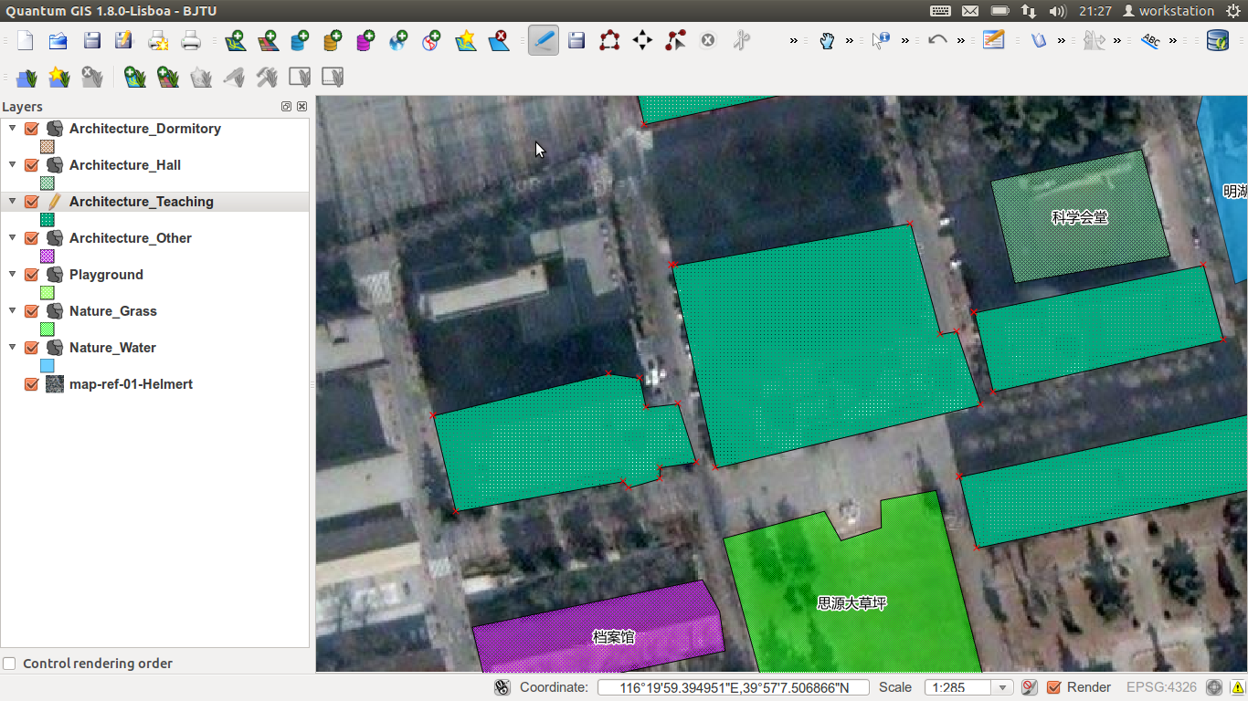The height and width of the screenshot is (701, 1248).
Task: Open the New Print Composer icon
Action: pyautogui.click(x=158, y=40)
